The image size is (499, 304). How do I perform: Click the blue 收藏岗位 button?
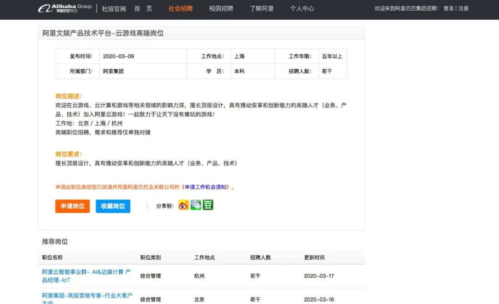pyautogui.click(x=113, y=206)
